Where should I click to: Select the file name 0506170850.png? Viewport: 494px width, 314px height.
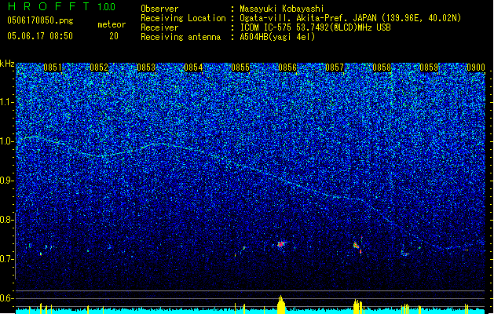click(40, 21)
